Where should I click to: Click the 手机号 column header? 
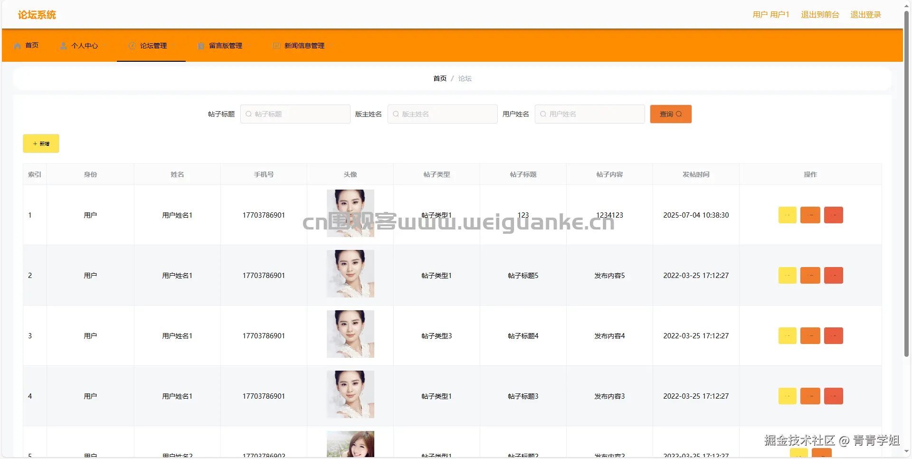click(264, 174)
